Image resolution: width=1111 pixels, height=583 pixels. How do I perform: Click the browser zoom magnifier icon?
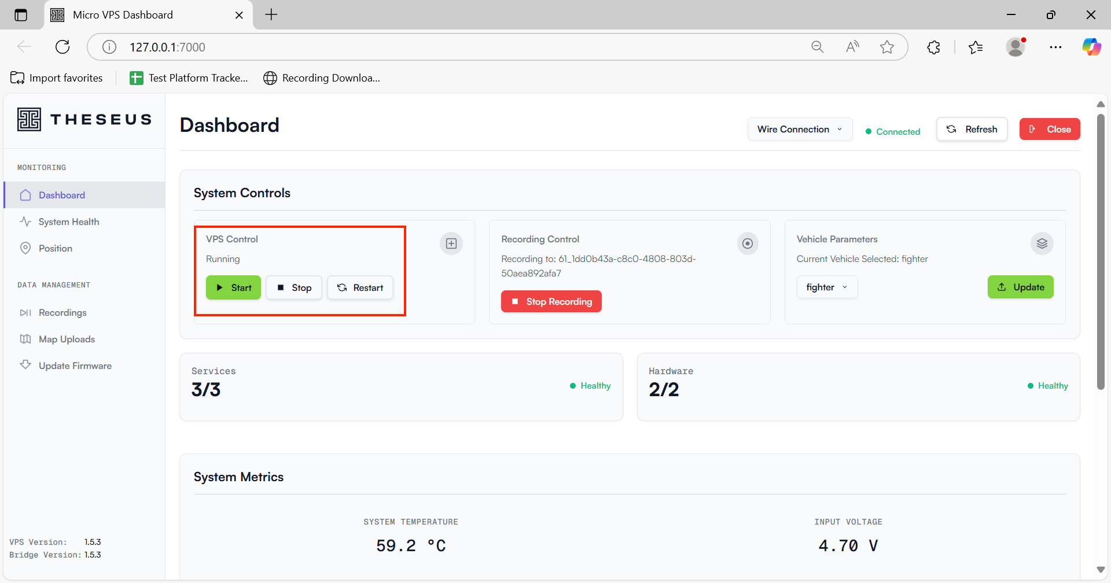pos(817,47)
